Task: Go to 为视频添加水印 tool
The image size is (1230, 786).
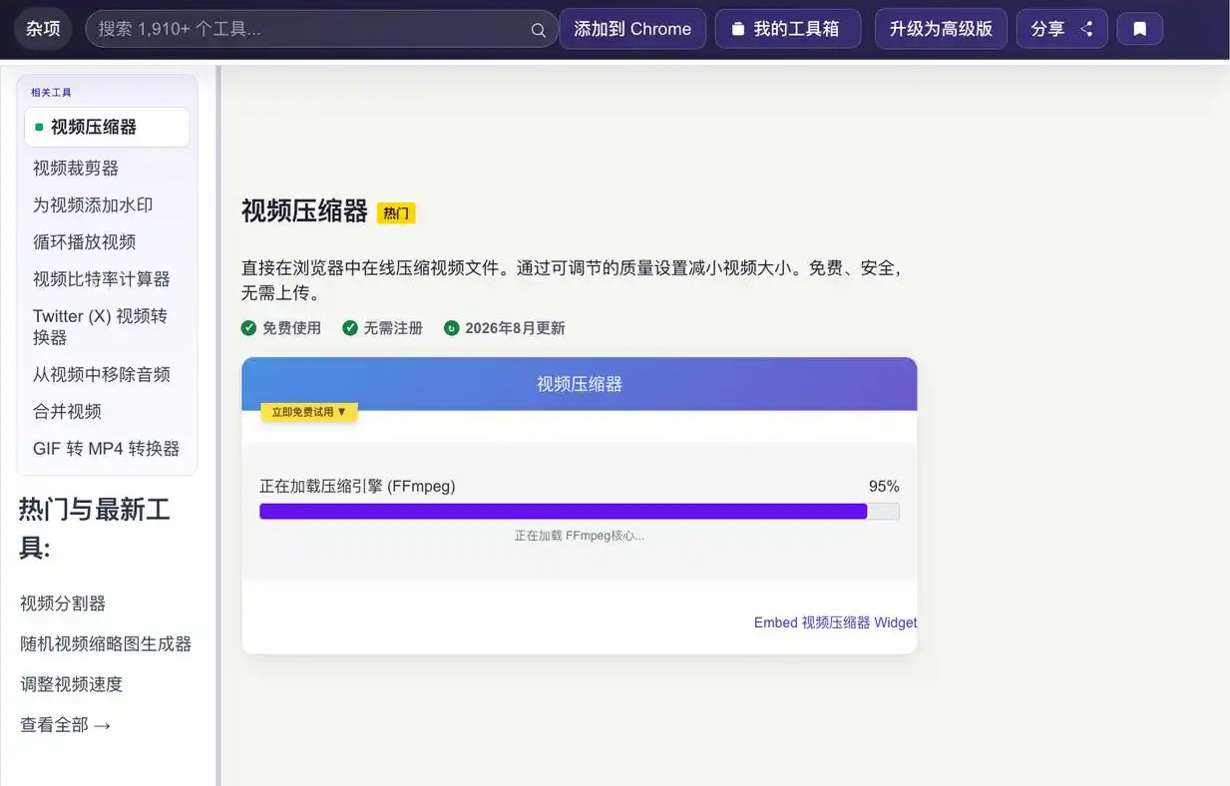Action: [93, 204]
